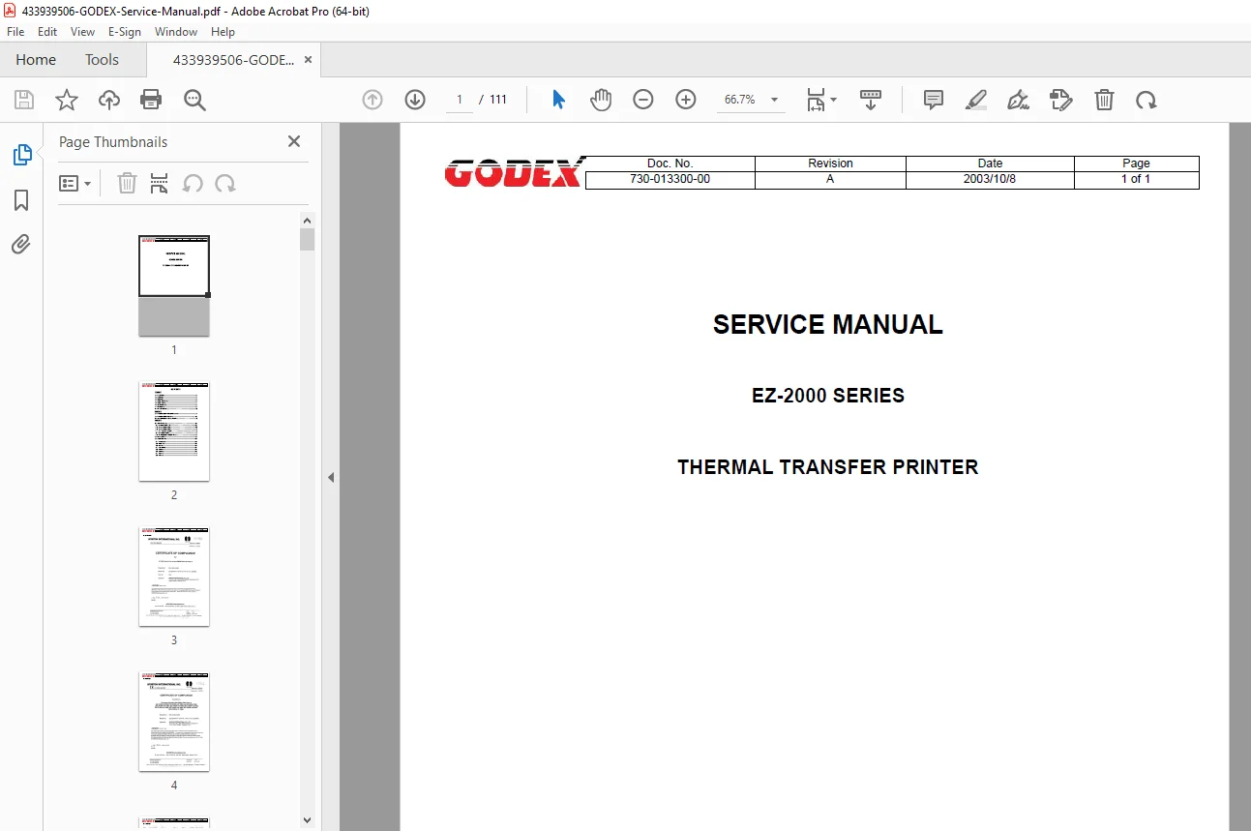Viewport: 1251px width, 831px height.
Task: Open the Help menu
Action: tap(223, 32)
